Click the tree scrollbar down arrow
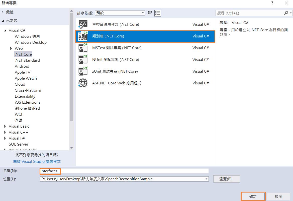293x201 pixels. (x=71, y=148)
